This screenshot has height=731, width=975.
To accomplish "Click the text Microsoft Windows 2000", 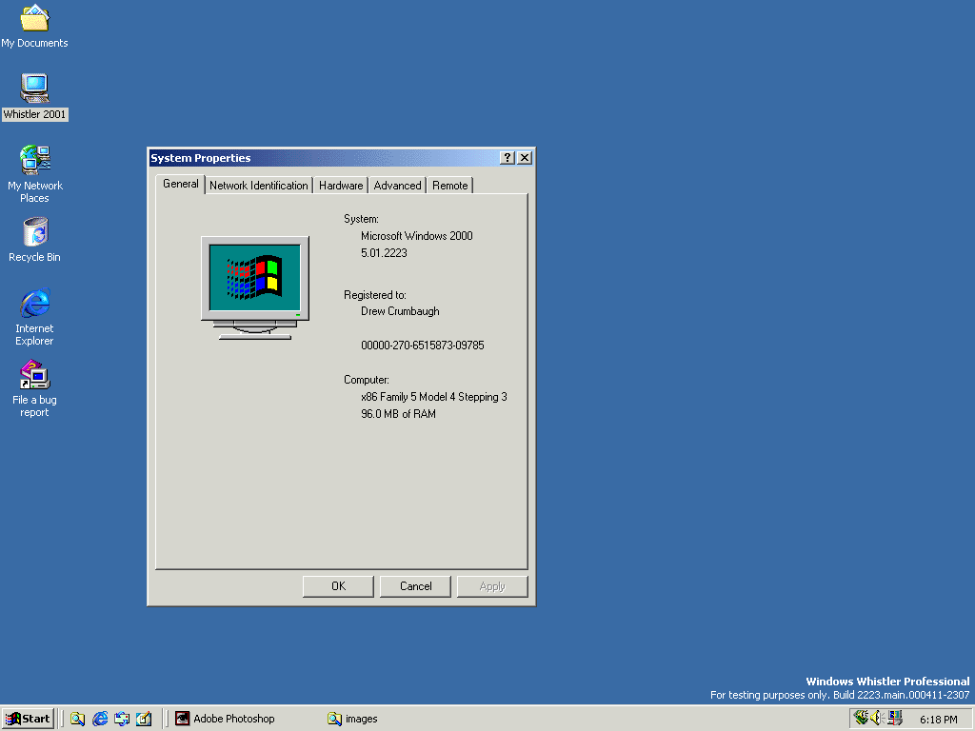I will point(417,236).
